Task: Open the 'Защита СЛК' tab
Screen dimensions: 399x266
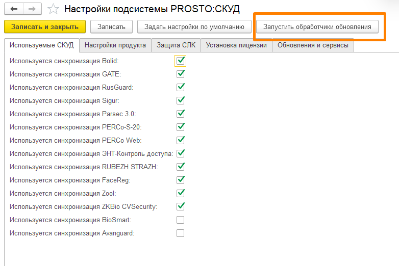Action: (x=176, y=45)
